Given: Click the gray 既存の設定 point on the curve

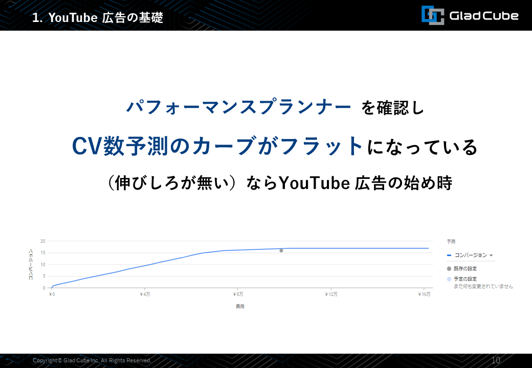Looking at the screenshot, I should coord(281,251).
